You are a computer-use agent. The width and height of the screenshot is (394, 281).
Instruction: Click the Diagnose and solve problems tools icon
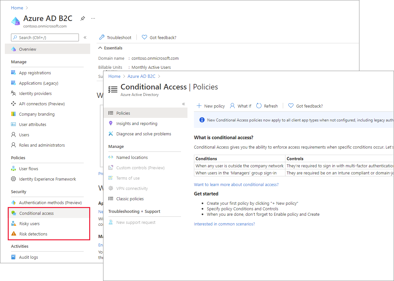click(x=111, y=134)
